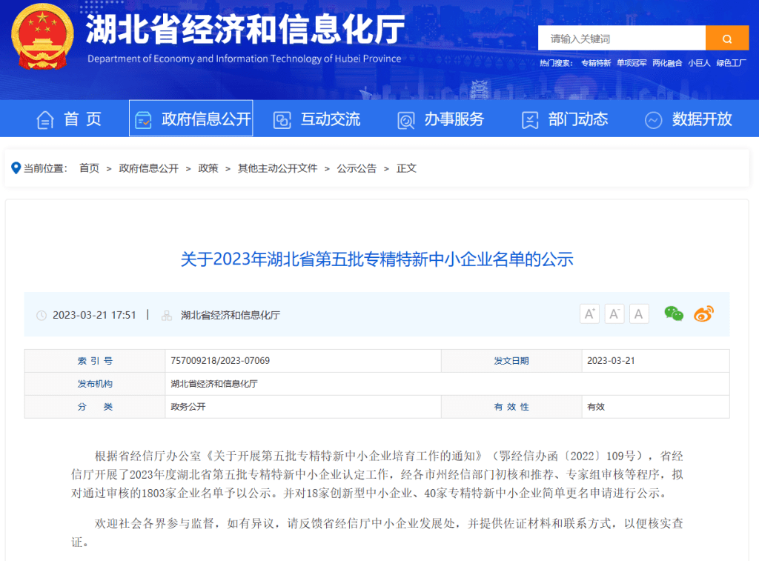
Task: Click the home icon beside 首页
Action: [x=45, y=119]
